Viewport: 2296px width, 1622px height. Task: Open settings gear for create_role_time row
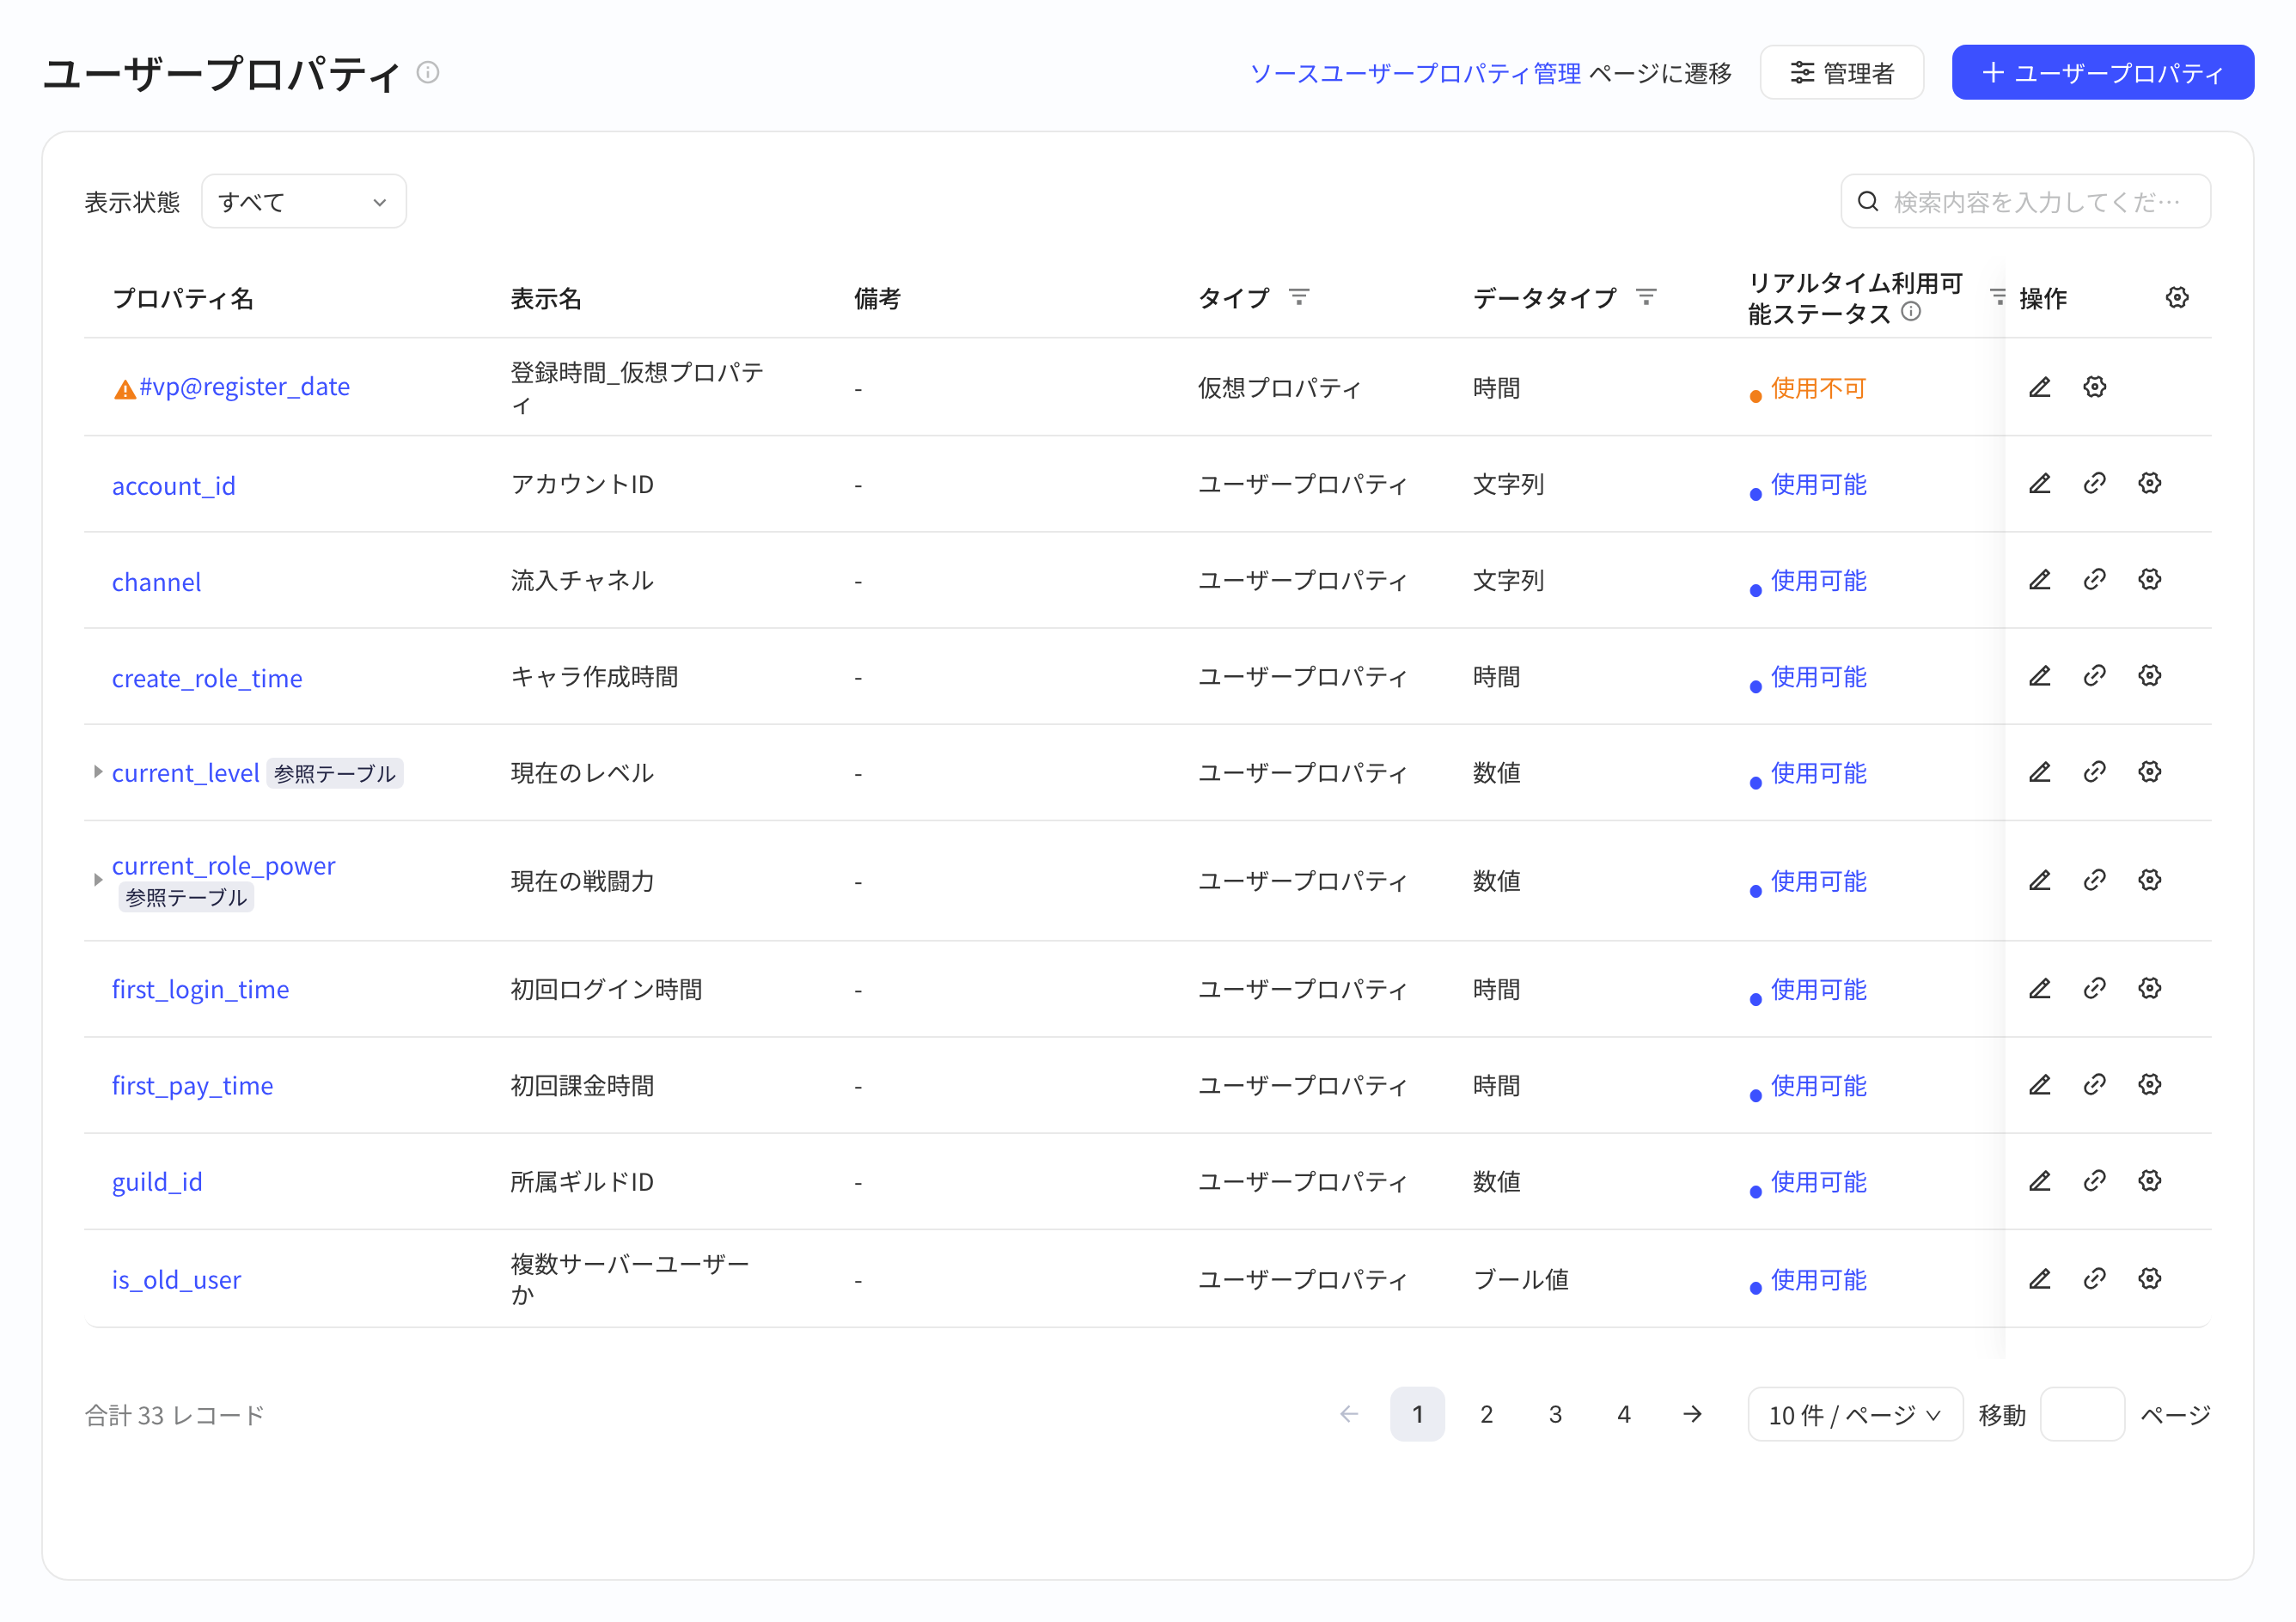pos(2149,676)
